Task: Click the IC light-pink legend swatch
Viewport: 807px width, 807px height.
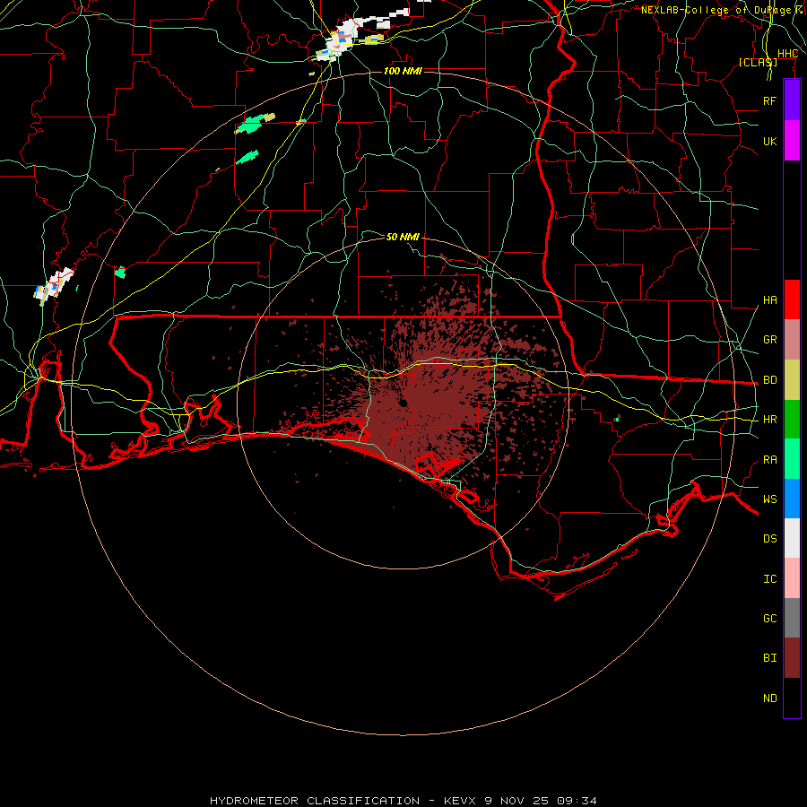Action: 792,578
